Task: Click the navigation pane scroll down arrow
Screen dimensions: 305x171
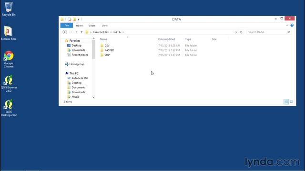Action: point(93,97)
